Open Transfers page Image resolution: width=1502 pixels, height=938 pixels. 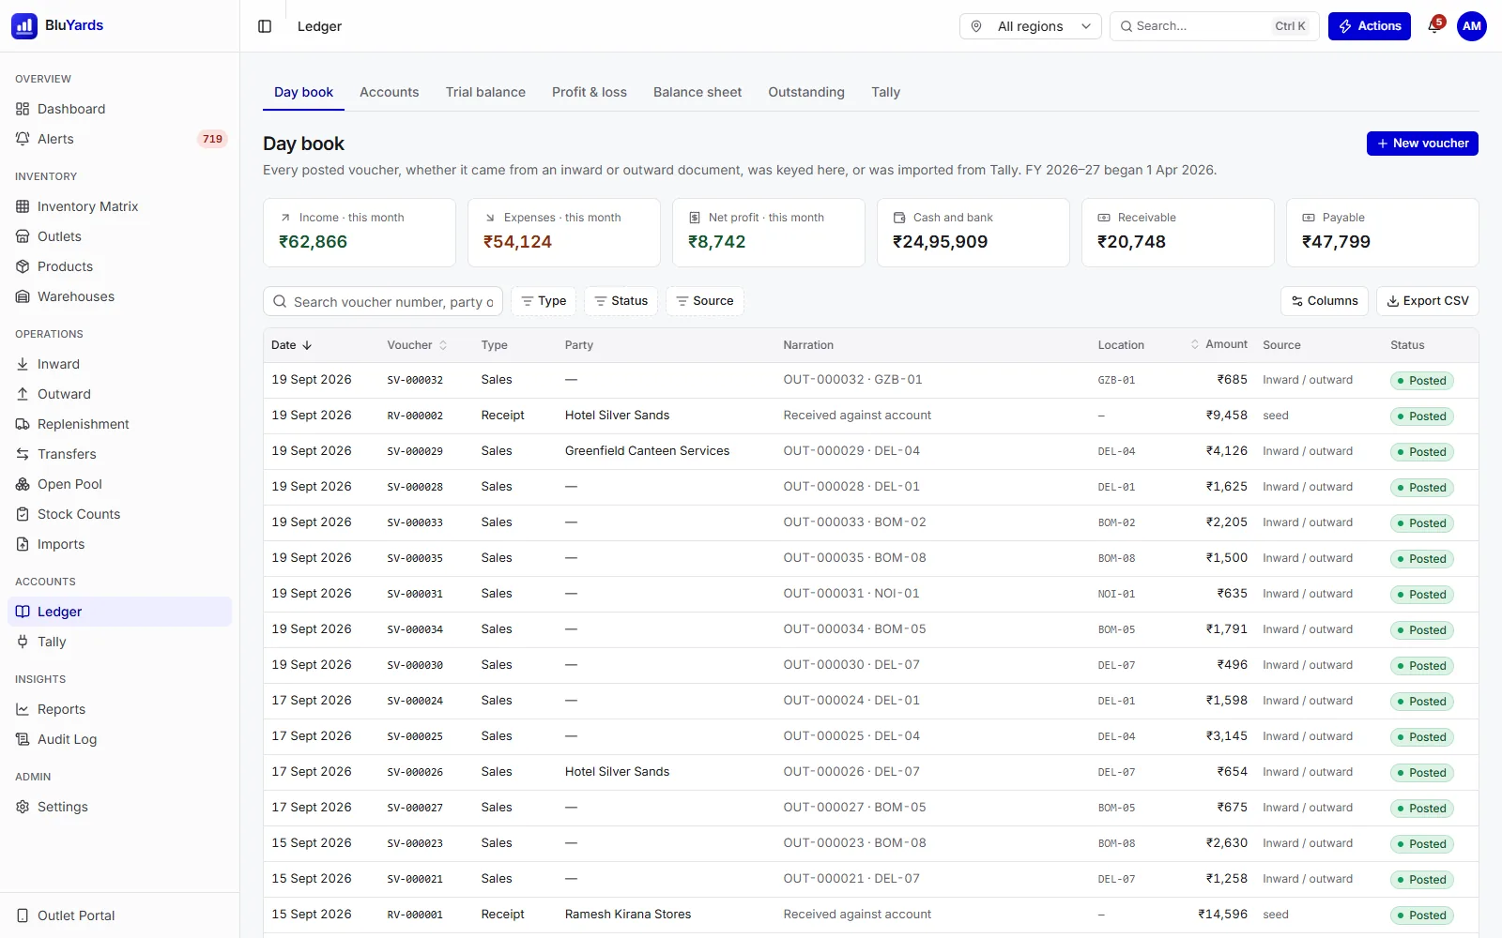[119, 454]
